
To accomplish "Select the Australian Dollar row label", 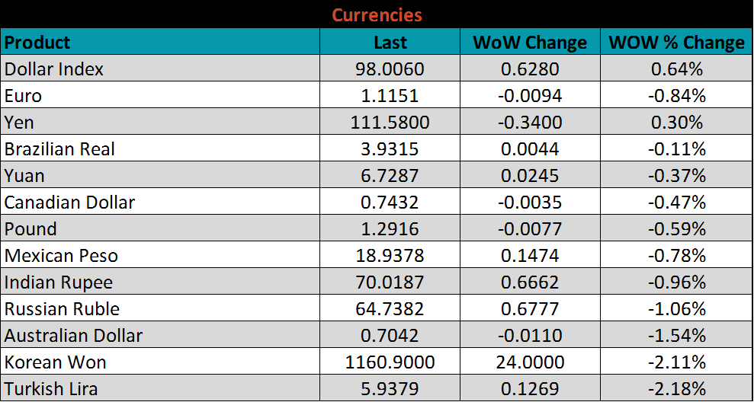I will point(73,336).
